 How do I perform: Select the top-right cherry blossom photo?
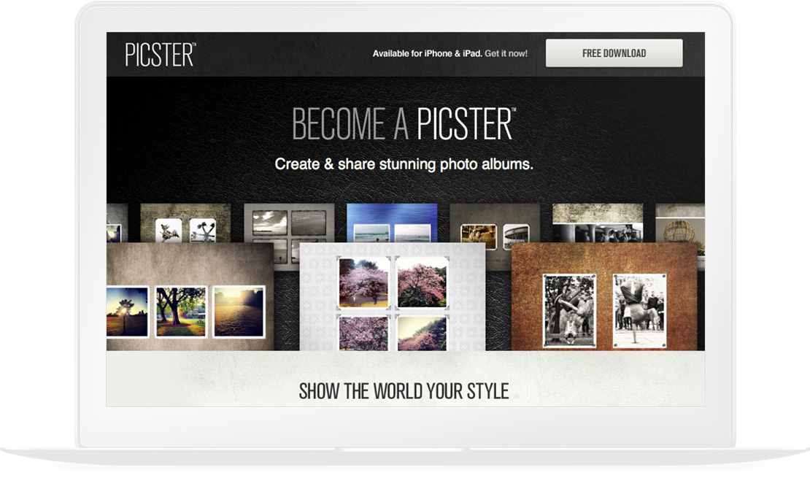point(422,282)
